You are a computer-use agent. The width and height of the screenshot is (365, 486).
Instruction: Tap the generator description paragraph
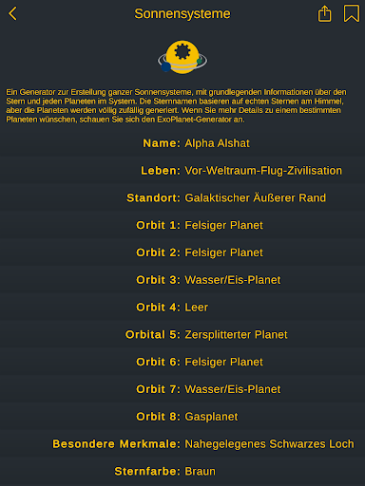click(x=178, y=105)
